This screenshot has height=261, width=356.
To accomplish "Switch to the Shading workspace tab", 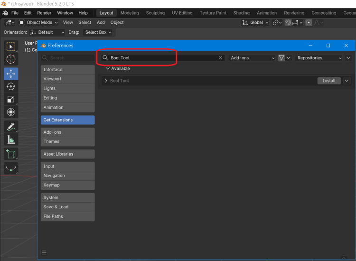I will point(241,13).
